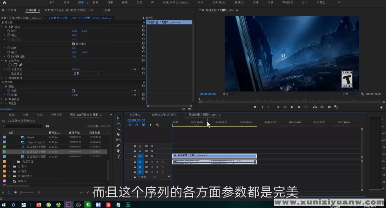Toggle the uniform scale checkbox
The width and height of the screenshot is (386, 208).
[x=73, y=44]
